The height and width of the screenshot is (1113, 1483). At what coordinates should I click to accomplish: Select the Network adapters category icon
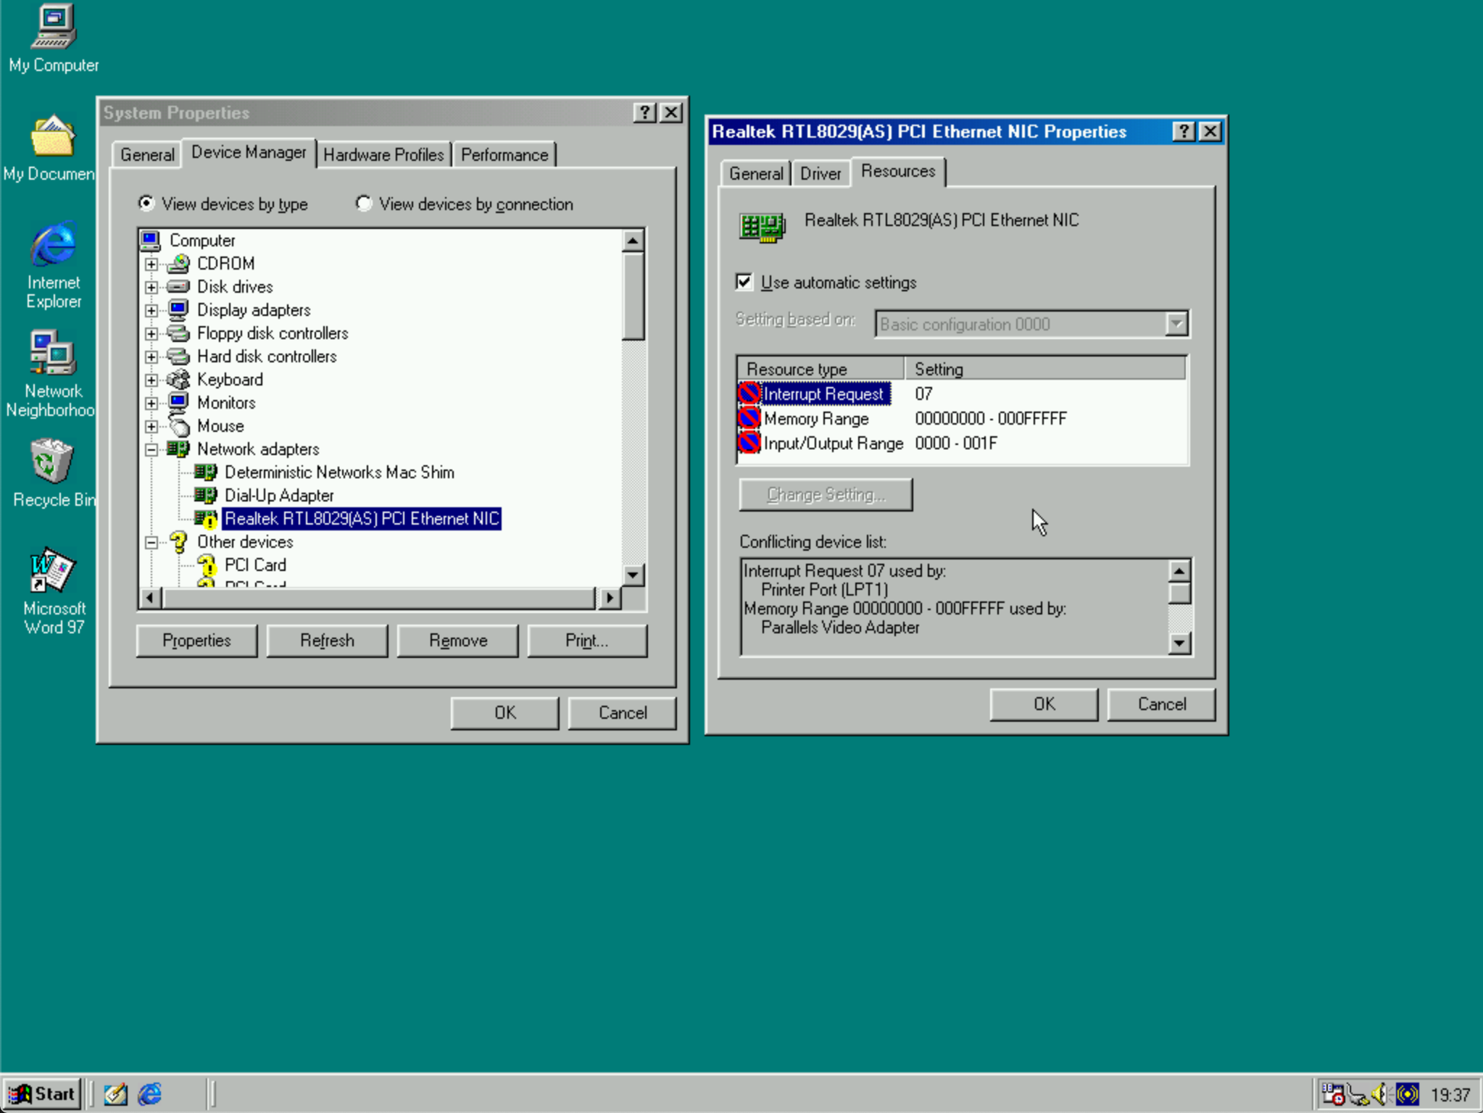tap(179, 449)
